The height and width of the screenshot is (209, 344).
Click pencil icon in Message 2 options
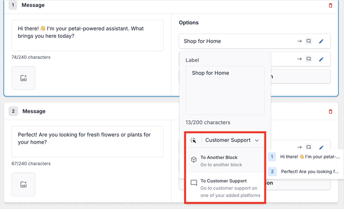(321, 147)
